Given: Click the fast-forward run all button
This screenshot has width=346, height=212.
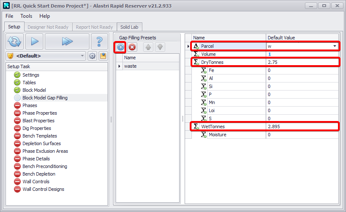Looking at the screenshot, I should pos(67,41).
